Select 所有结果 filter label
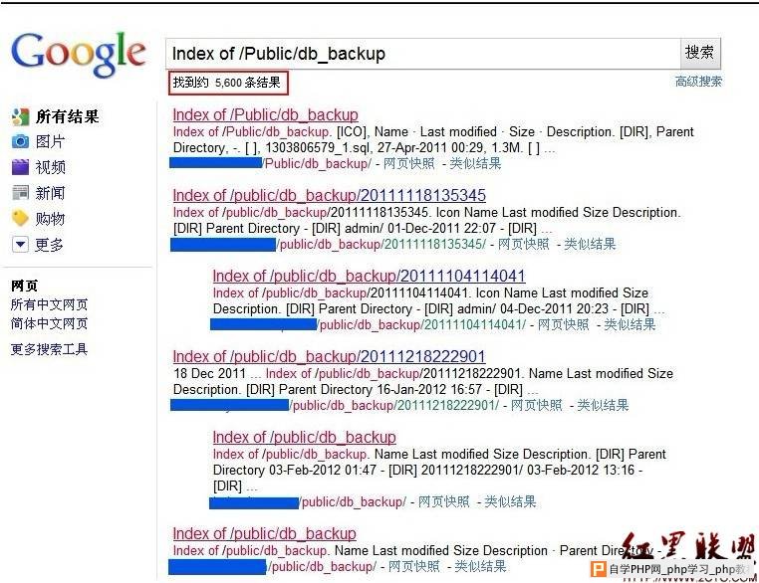Screen dimensions: 759x583 tap(68, 116)
